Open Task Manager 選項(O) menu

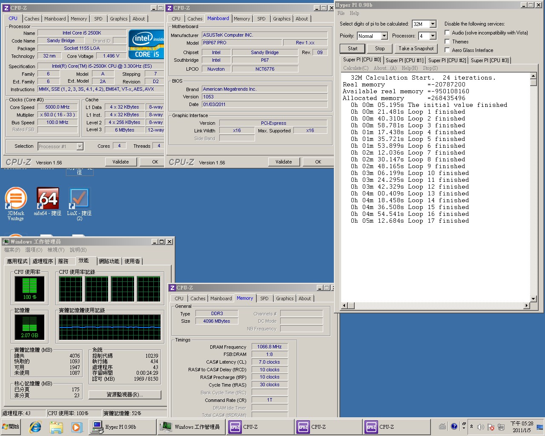[34, 250]
